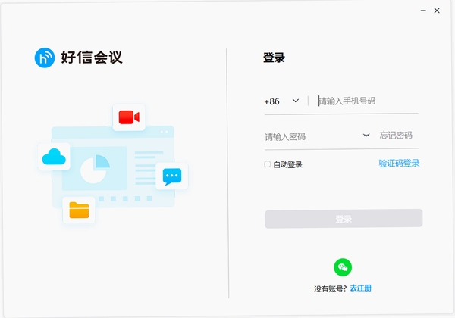The image size is (455, 318).
Task: Click the 没有账号? text
Action: 331,288
